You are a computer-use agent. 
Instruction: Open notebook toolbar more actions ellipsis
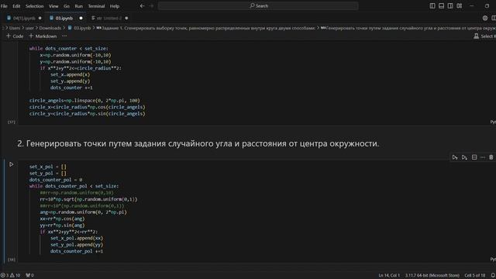click(x=64, y=36)
